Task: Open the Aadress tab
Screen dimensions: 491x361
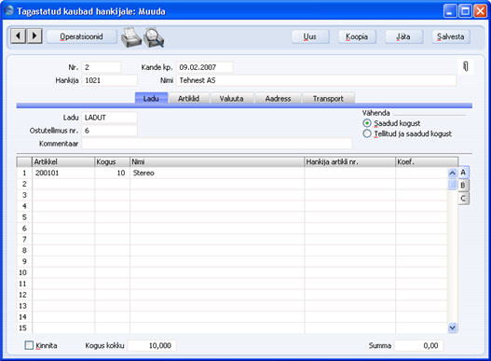Action: click(278, 99)
